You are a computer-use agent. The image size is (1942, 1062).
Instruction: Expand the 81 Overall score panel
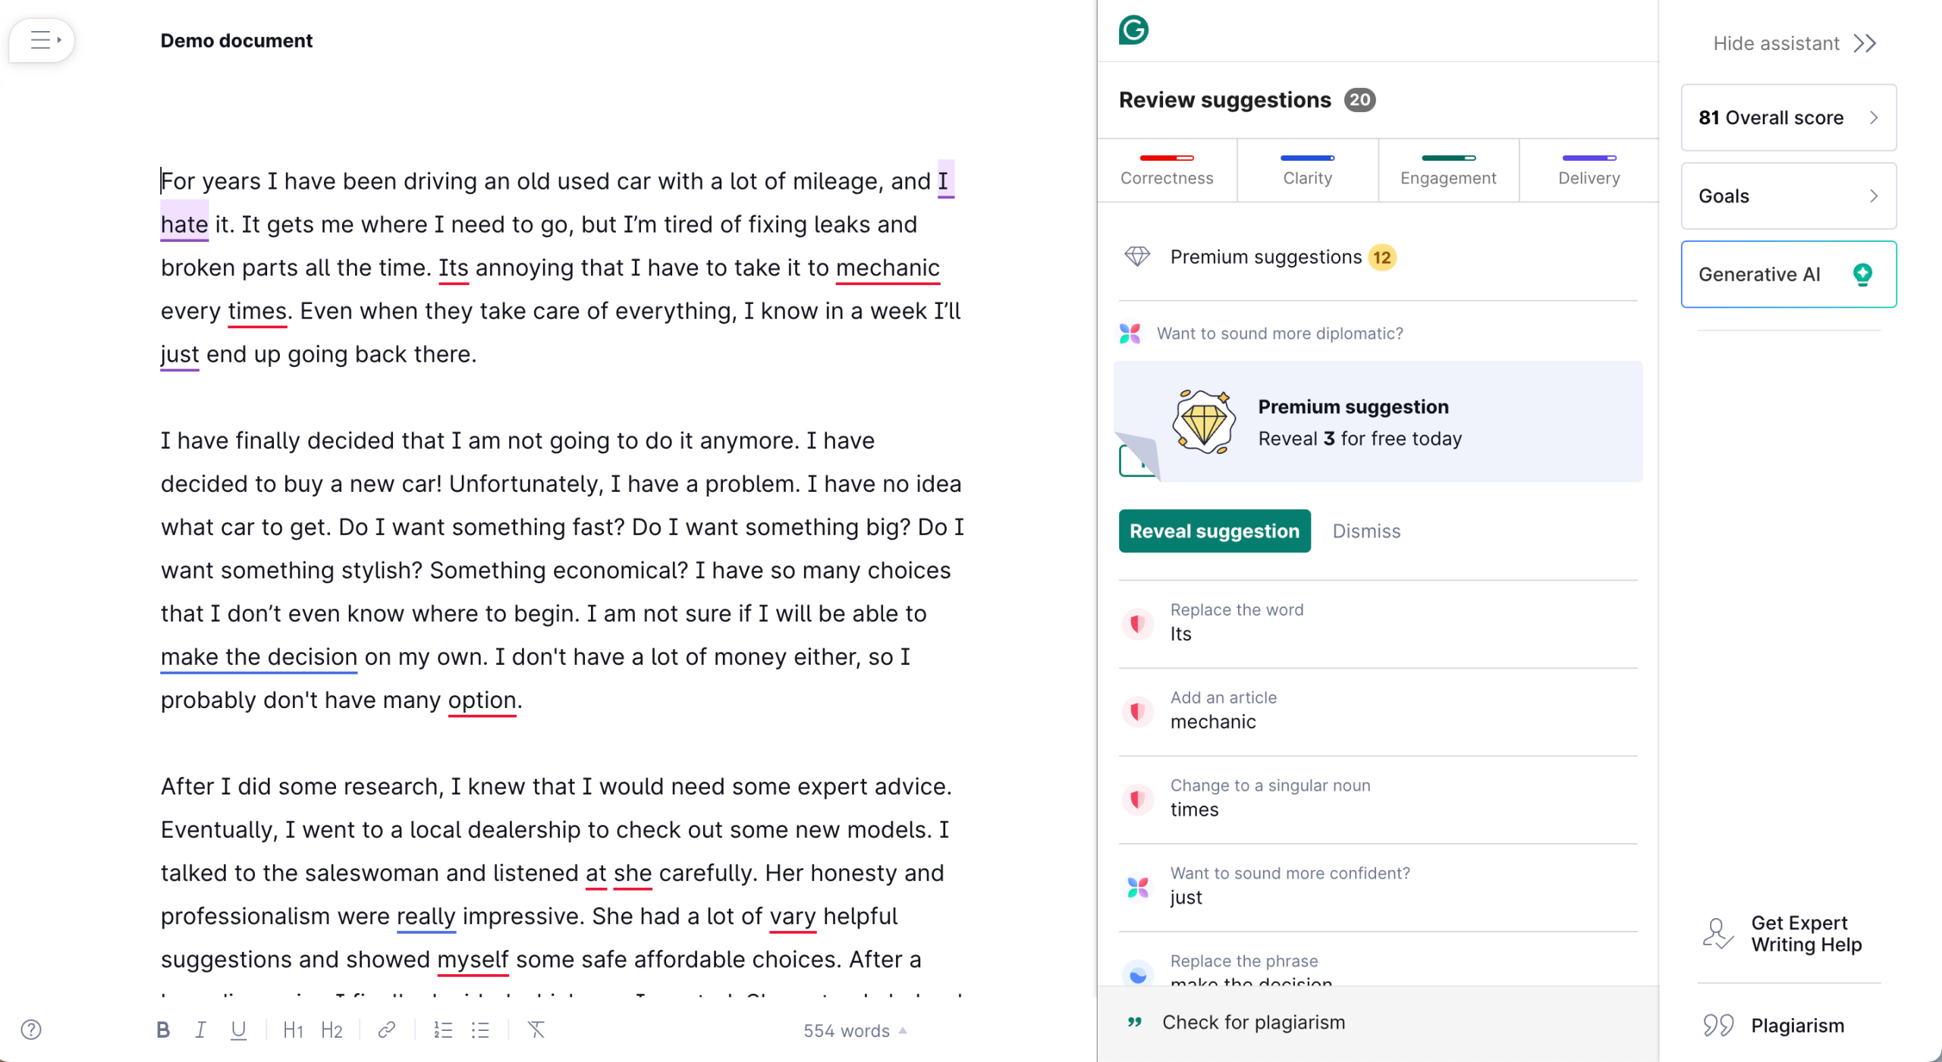(1789, 117)
